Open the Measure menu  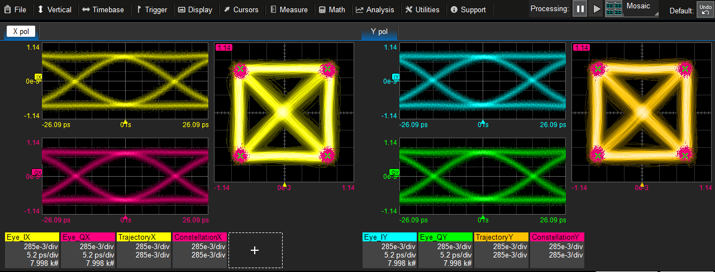[289, 9]
